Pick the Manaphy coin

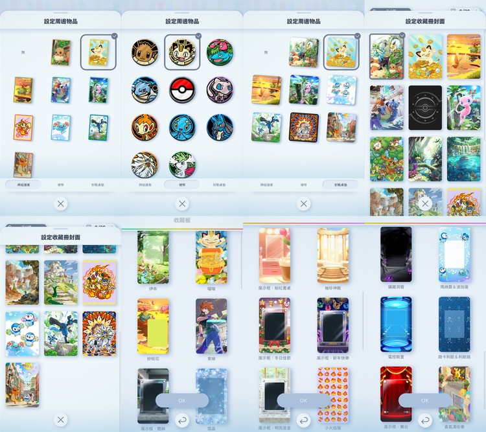click(182, 128)
